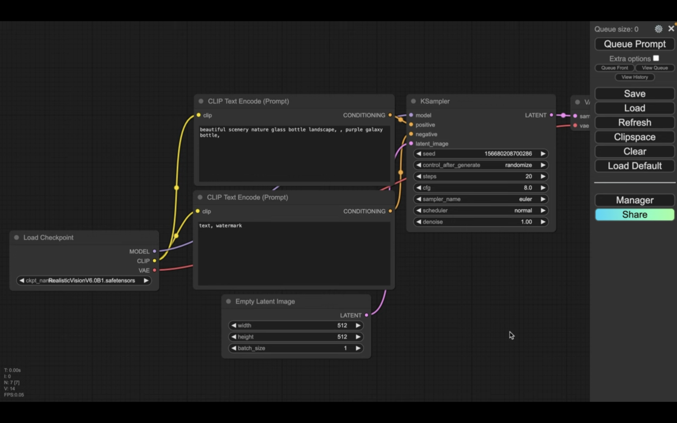Collapse the Load Checkpoint node dot

pos(17,237)
